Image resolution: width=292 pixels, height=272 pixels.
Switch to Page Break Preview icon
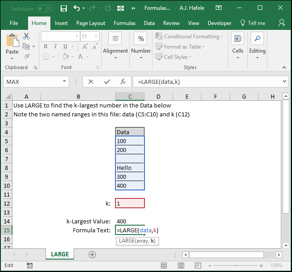(198, 265)
